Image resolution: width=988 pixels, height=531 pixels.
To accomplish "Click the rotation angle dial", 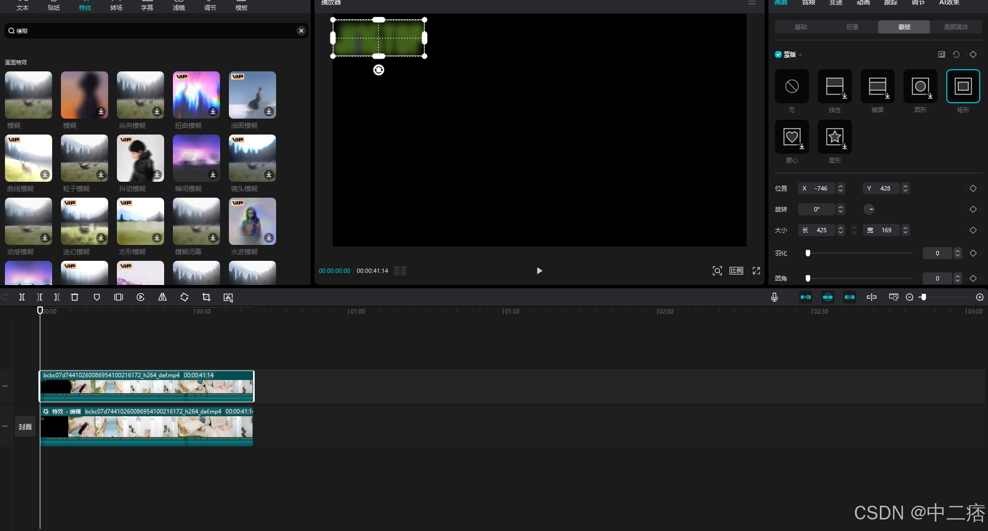I will 869,209.
